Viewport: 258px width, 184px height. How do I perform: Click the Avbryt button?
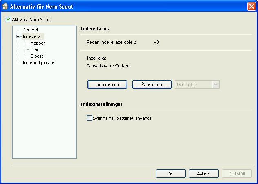[204, 174]
